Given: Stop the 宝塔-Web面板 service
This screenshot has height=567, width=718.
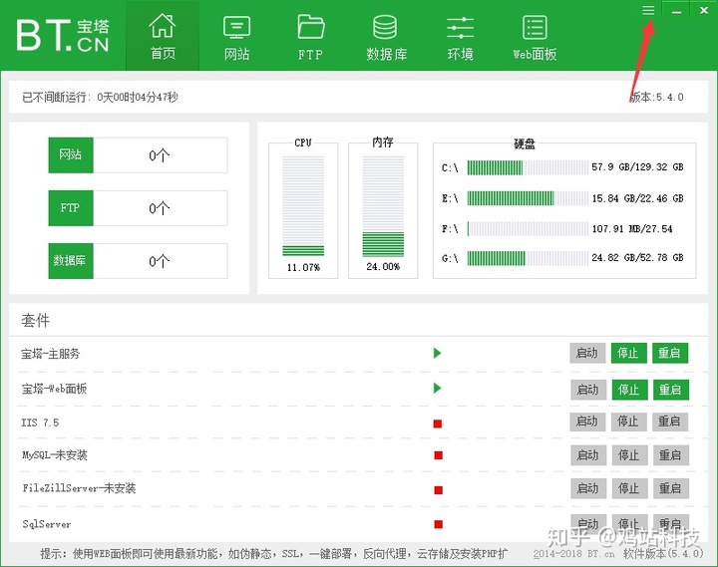Looking at the screenshot, I should [629, 390].
